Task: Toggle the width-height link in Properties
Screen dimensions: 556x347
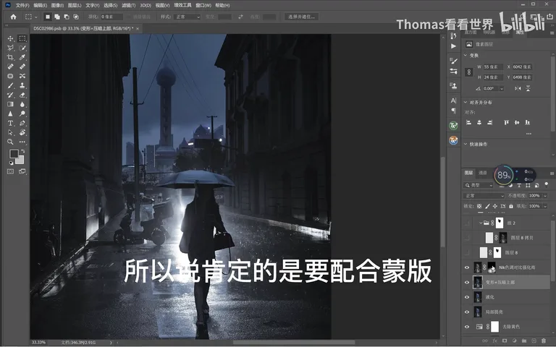Action: [469, 72]
